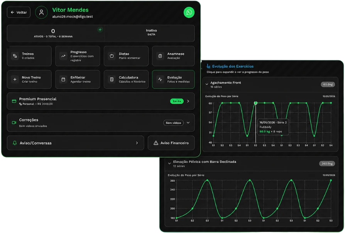The width and height of the screenshot is (345, 233).
Task: Click the 260.0kg badge
Action: pyautogui.click(x=327, y=163)
